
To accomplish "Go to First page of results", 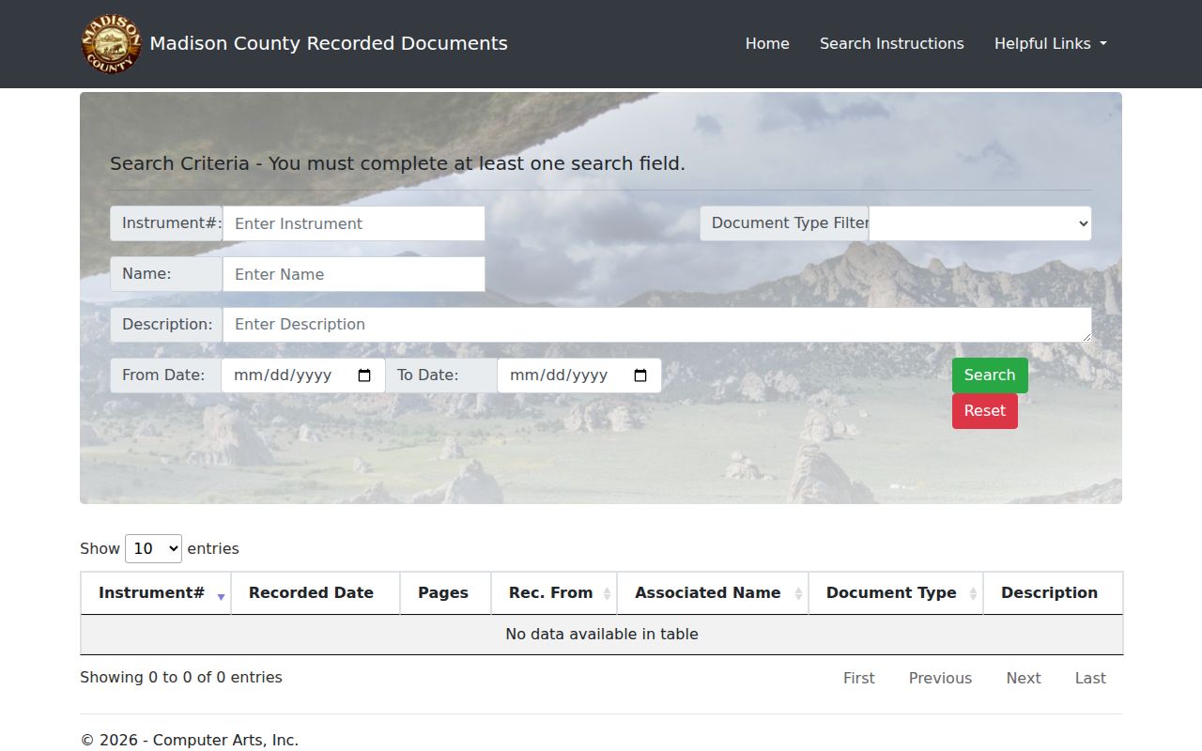I will (859, 678).
